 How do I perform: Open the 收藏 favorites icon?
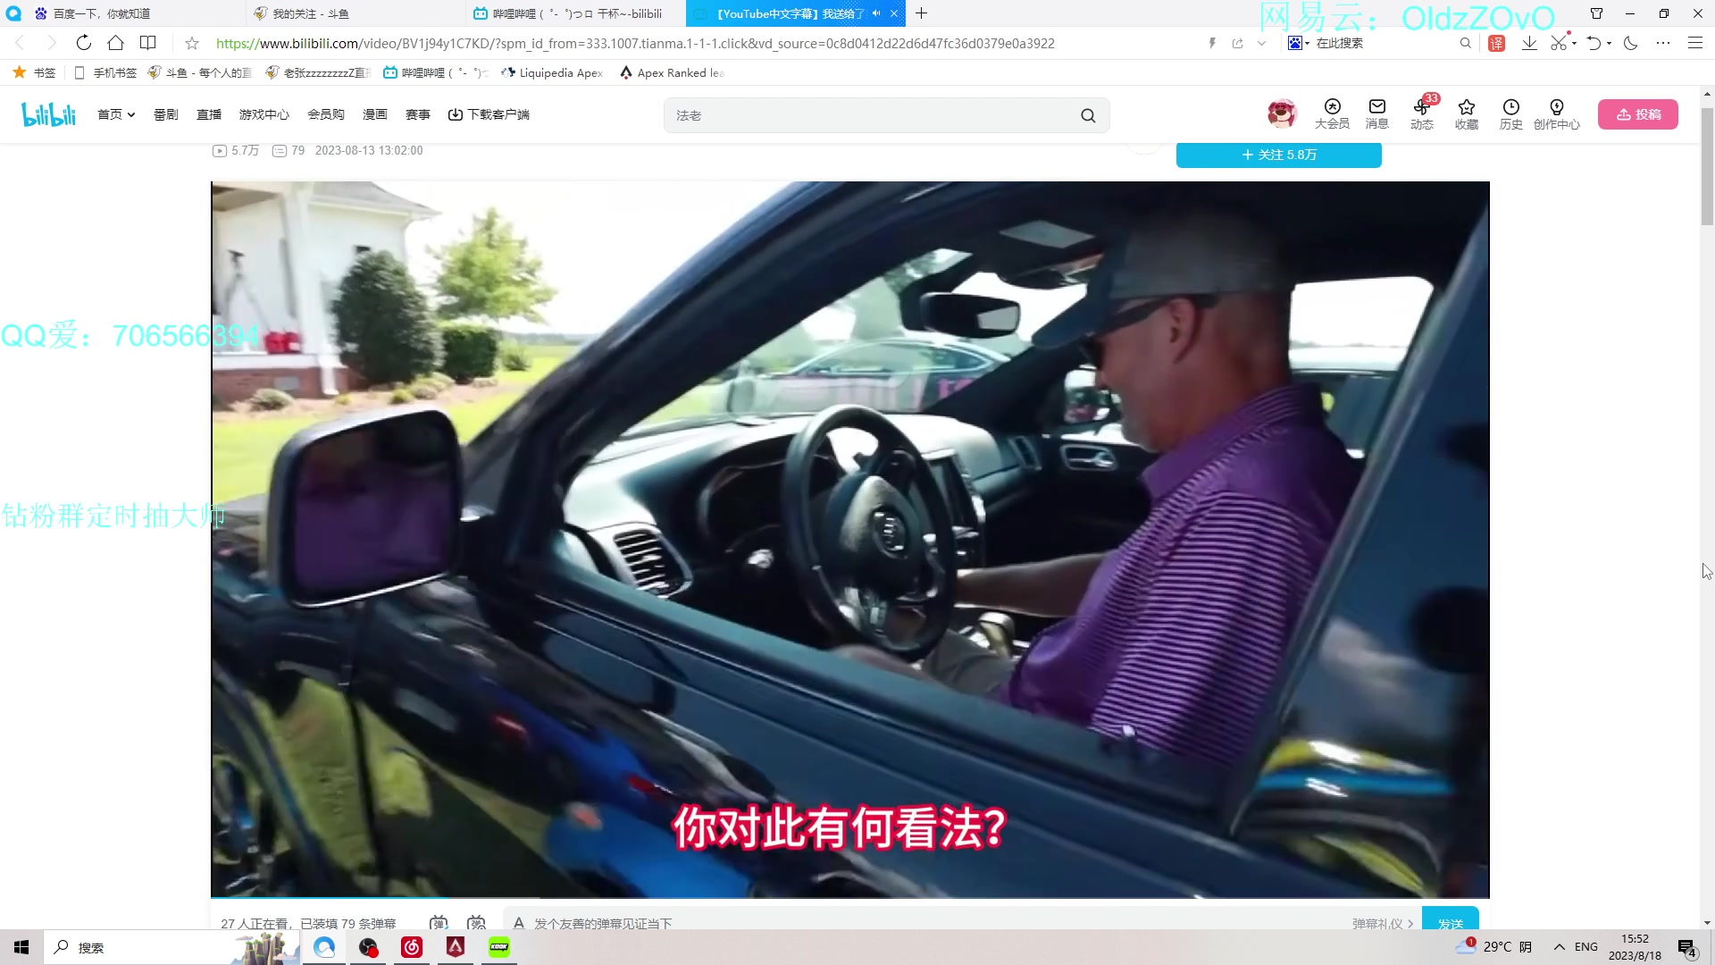point(1467,114)
